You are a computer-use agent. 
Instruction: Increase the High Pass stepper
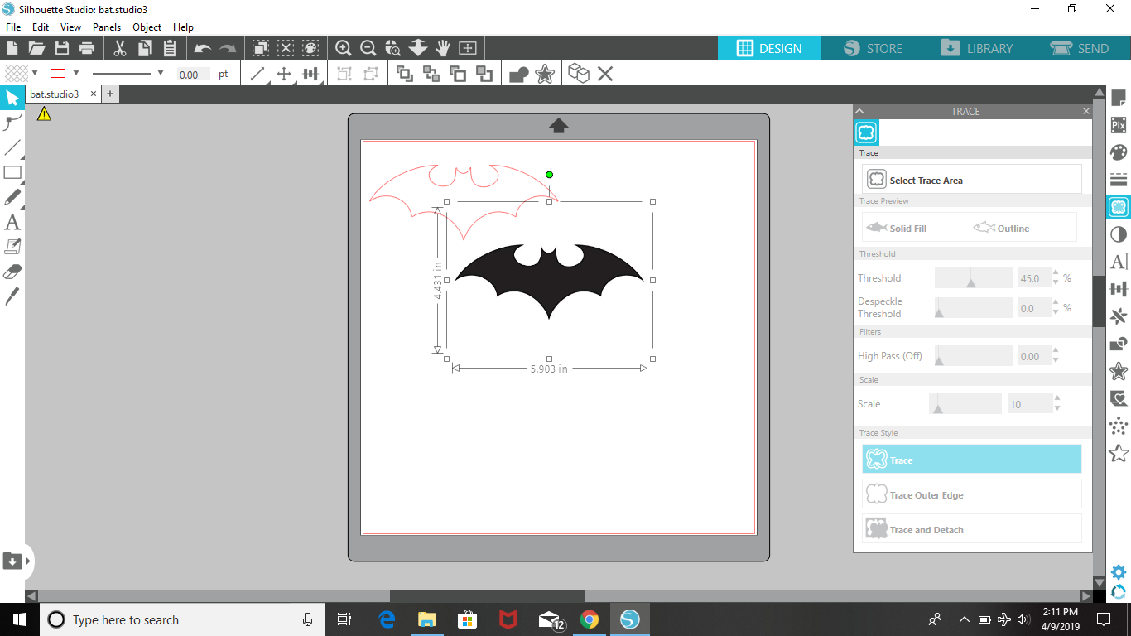pos(1056,351)
